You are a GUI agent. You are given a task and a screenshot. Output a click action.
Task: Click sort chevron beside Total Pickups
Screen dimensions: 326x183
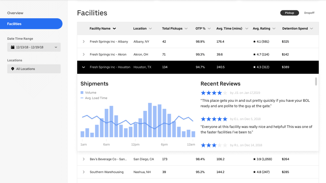186,29
